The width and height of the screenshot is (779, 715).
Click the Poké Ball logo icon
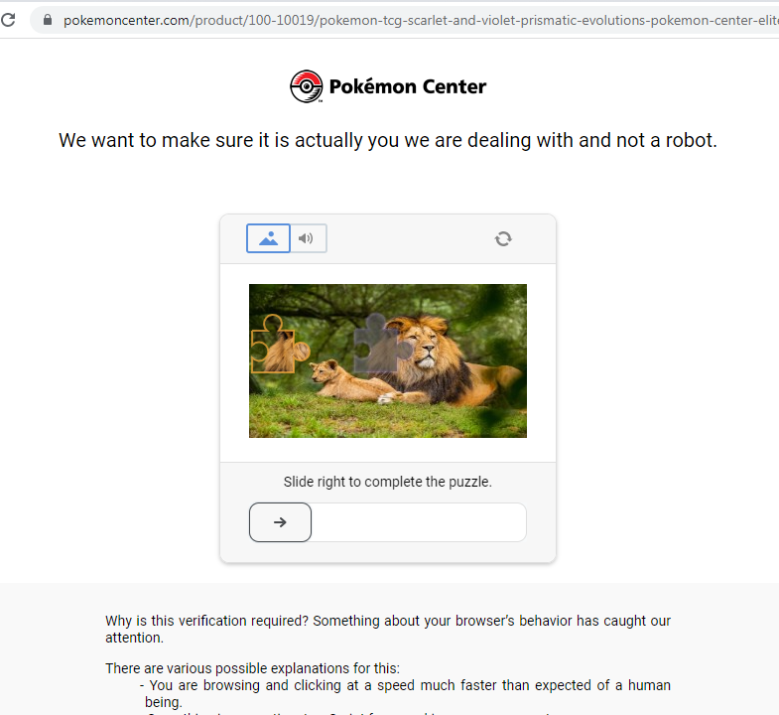[307, 87]
